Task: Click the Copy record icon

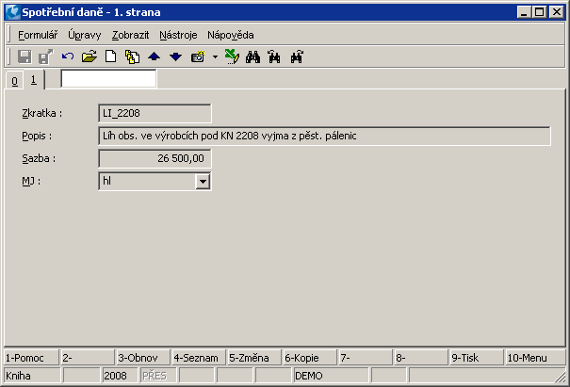Action: tap(132, 57)
